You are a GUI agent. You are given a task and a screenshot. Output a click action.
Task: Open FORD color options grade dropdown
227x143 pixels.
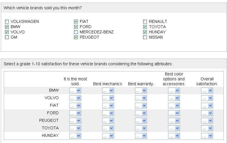(x=174, y=113)
